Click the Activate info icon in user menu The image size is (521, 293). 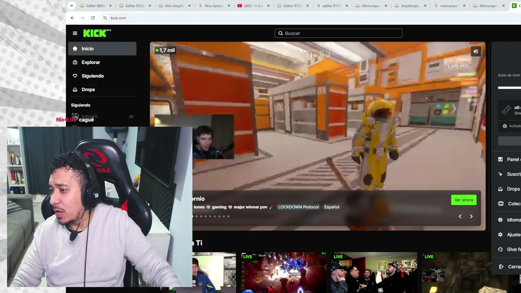tap(505, 126)
